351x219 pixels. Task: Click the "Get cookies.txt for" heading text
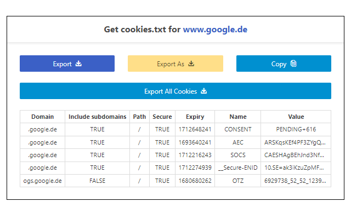click(x=142, y=30)
